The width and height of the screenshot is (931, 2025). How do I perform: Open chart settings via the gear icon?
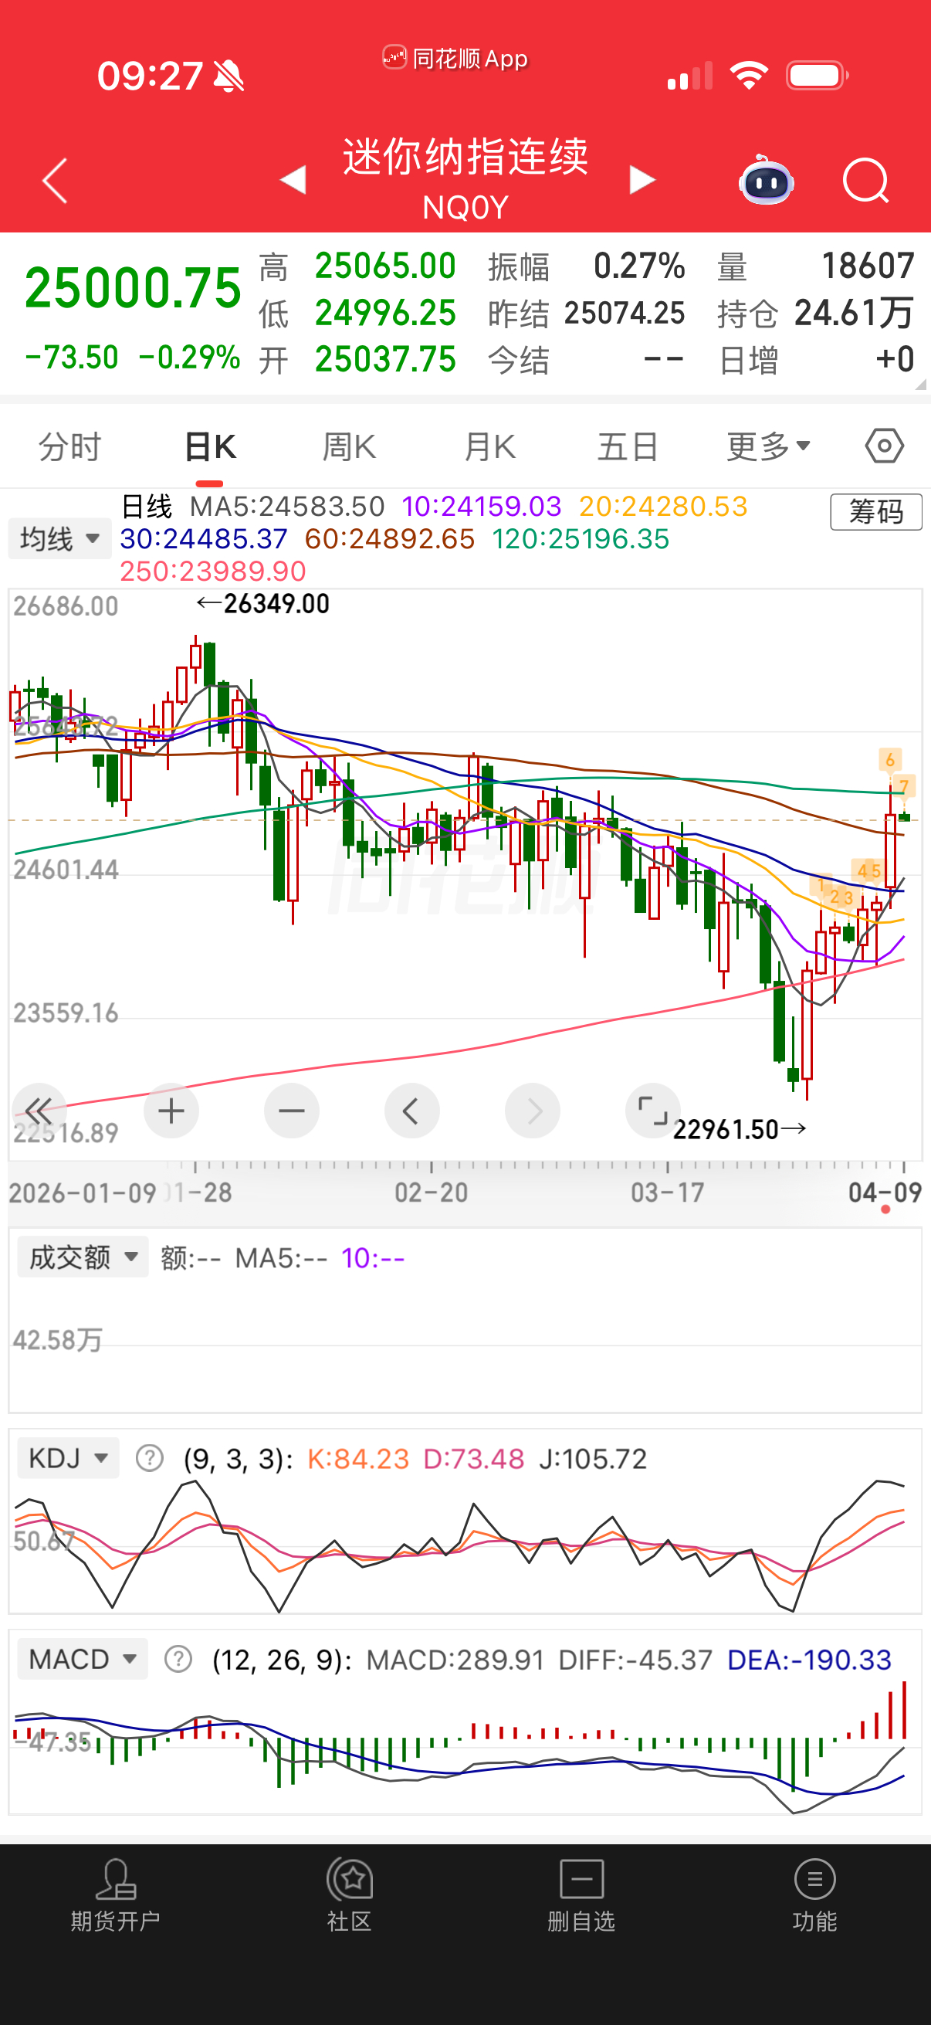[885, 444]
